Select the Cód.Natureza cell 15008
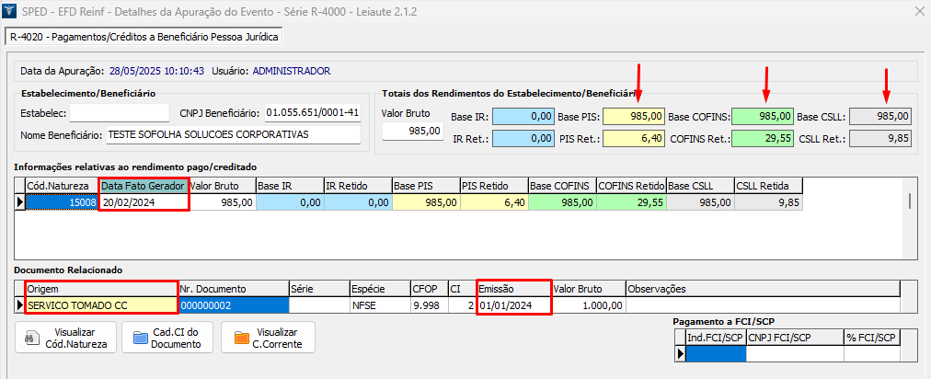Image resolution: width=931 pixels, height=379 pixels. point(61,202)
